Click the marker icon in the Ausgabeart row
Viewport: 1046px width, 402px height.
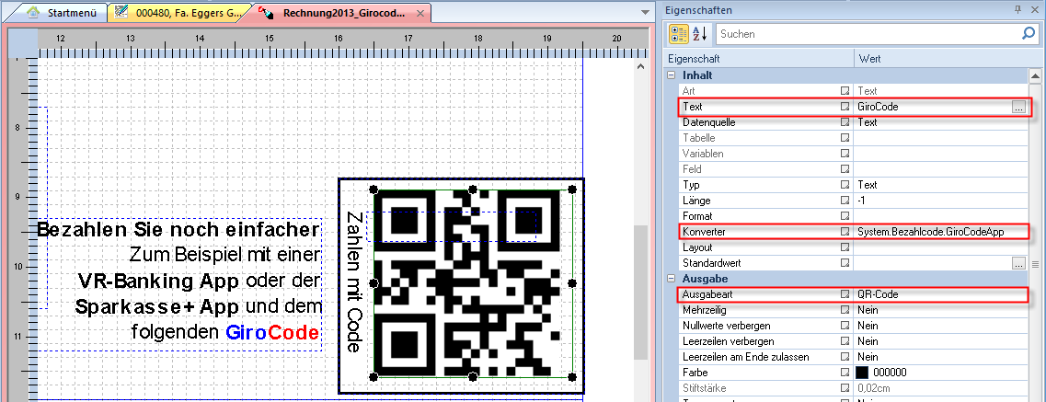(x=845, y=294)
